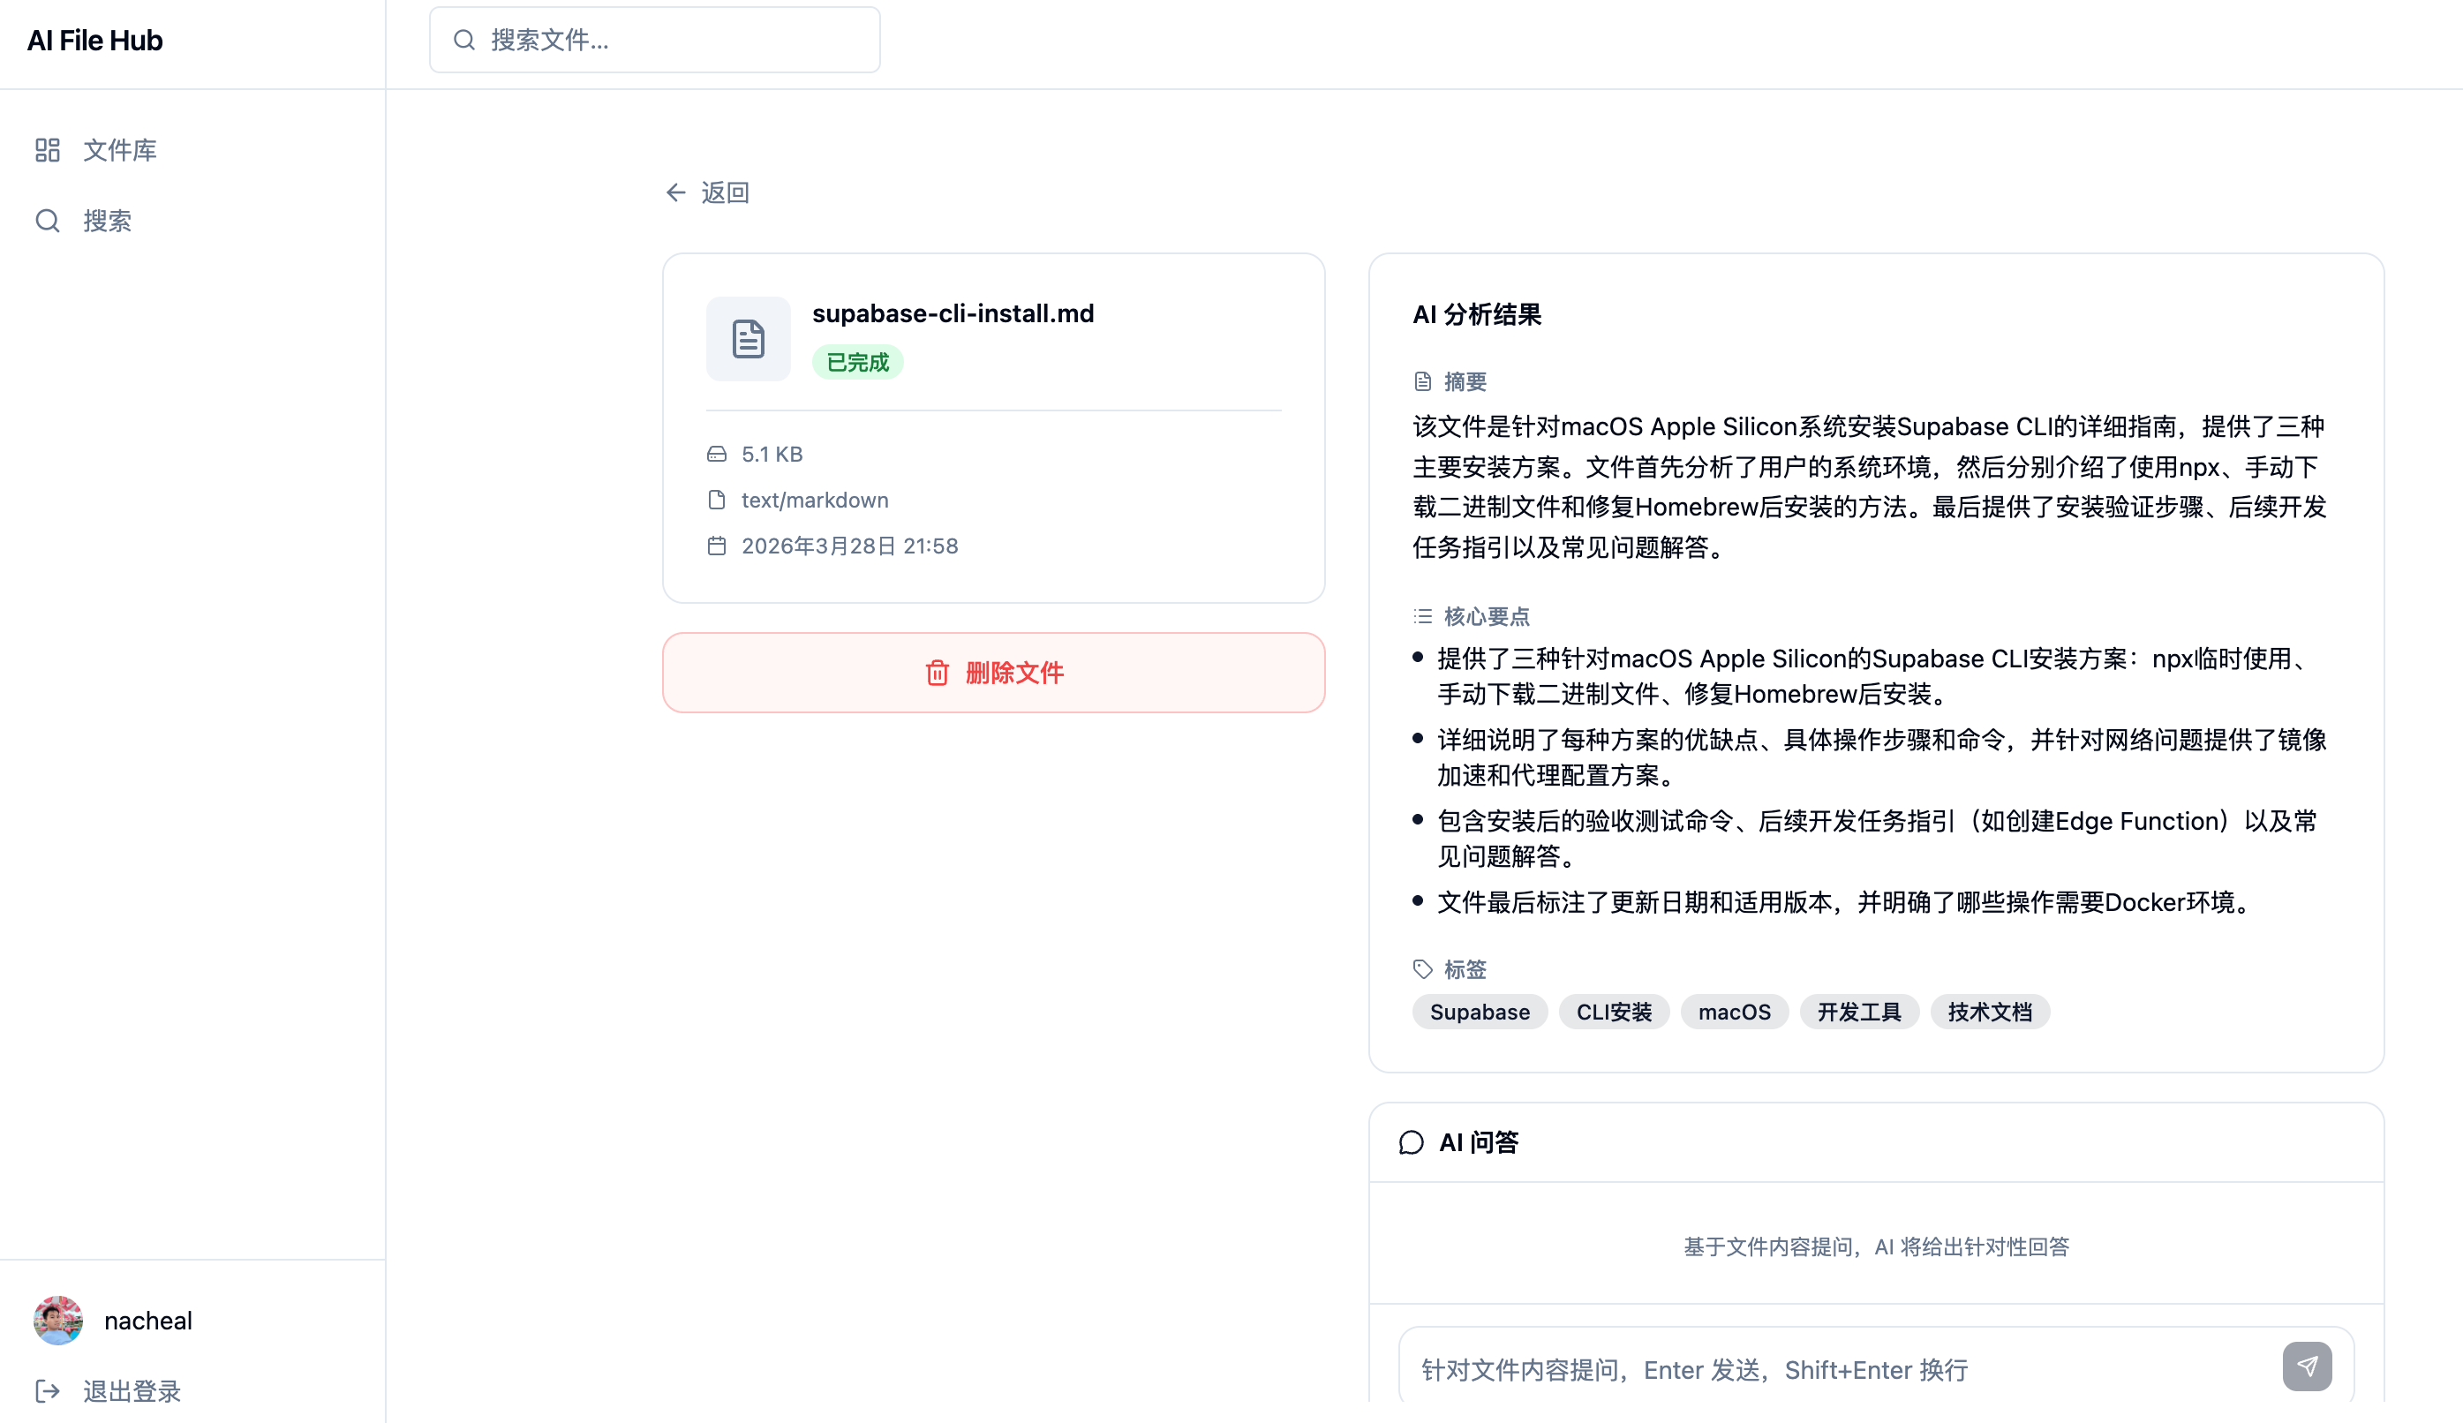Screen dimensions: 2463x1423
Task: Select the 核心要点 section label
Action: point(1487,616)
